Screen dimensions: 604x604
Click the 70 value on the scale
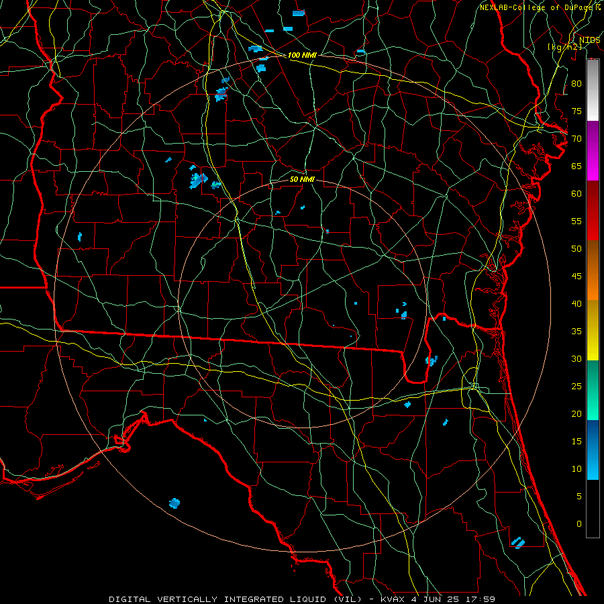click(576, 139)
